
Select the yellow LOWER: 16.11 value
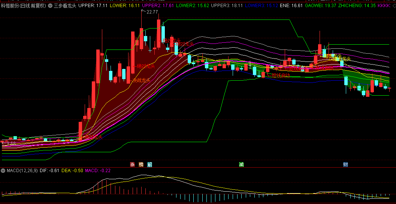point(125,6)
